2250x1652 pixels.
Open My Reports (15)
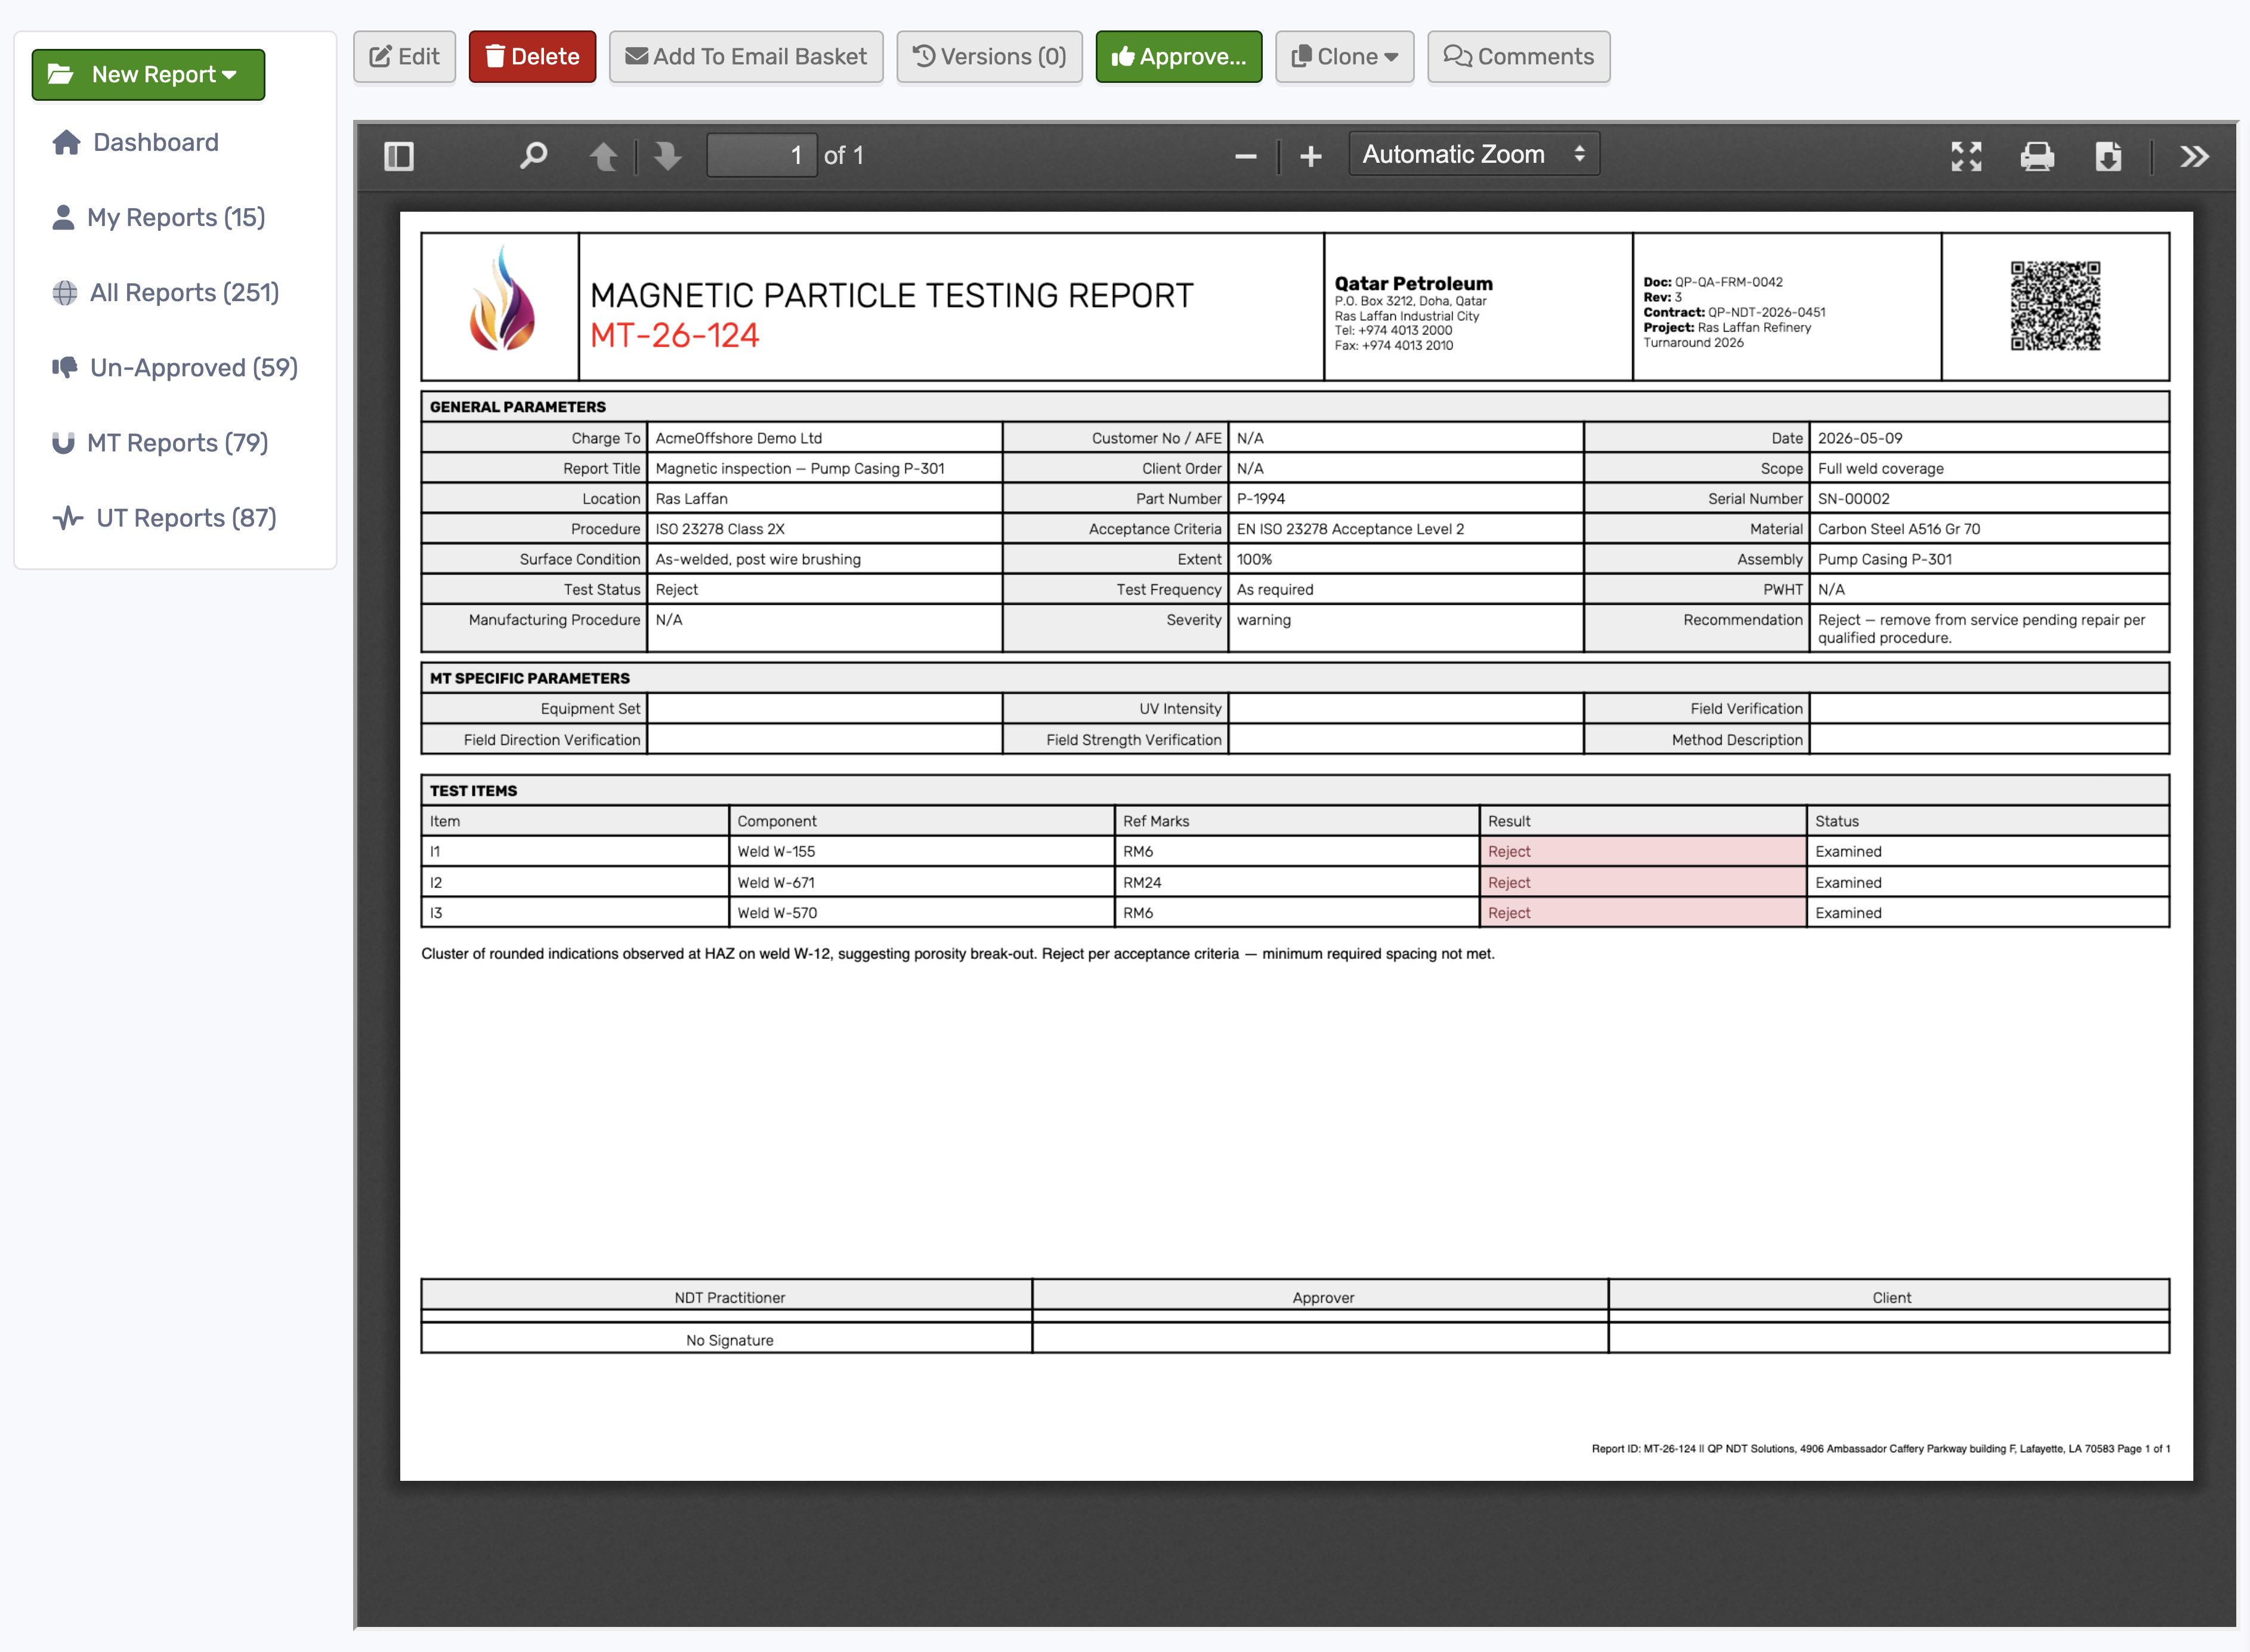coord(158,217)
